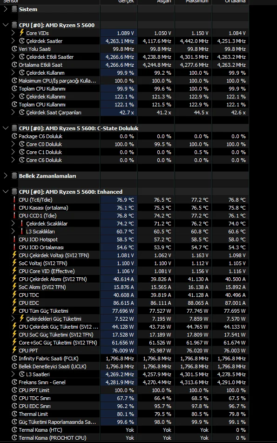Image resolution: width=277 pixels, height=443 pixels.
Task: Select the Bellek Denetleyici Saati (UCLK) label
Action: (53, 366)
